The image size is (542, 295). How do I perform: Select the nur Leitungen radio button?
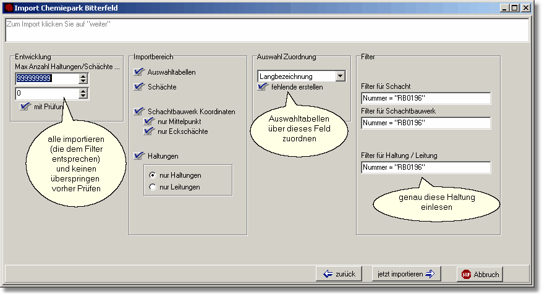click(153, 187)
